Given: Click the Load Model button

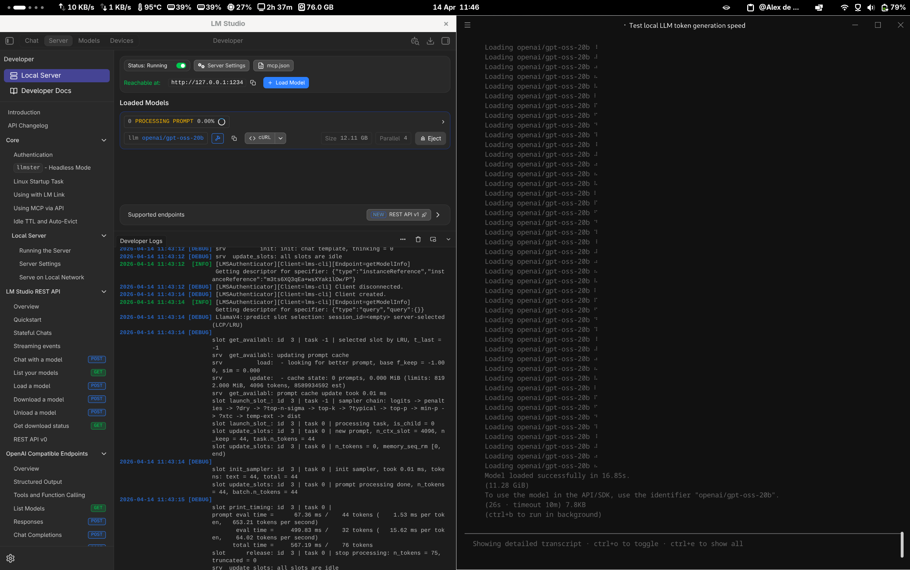Looking at the screenshot, I should [x=286, y=83].
